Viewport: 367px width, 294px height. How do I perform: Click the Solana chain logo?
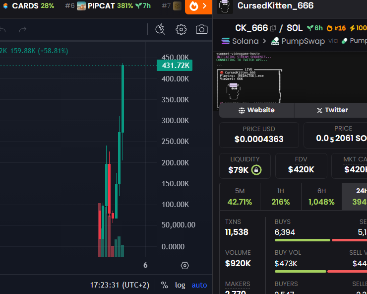tap(226, 41)
